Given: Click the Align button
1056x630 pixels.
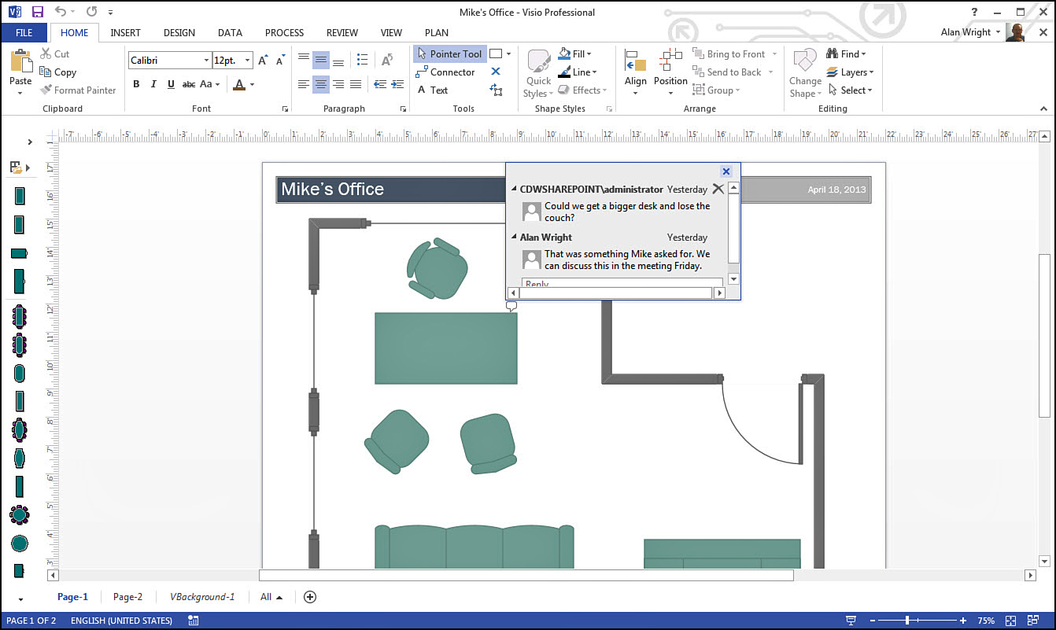Looking at the screenshot, I should pos(635,71).
